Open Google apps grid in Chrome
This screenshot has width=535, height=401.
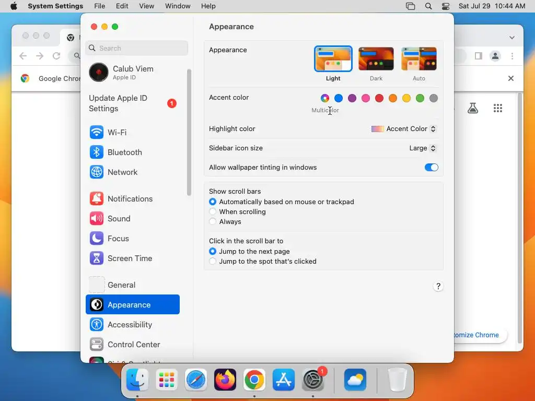498,109
